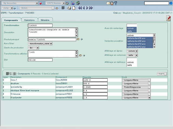The width and height of the screenshot is (173, 129).
Task: Click the heart icon next to My favourites
Action: [41, 3]
